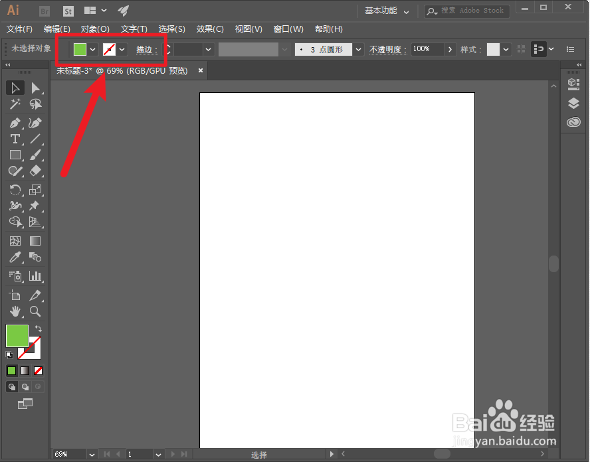Open zoom level dropdown at 69%
Viewport: 590px width, 462px height.
92,455
